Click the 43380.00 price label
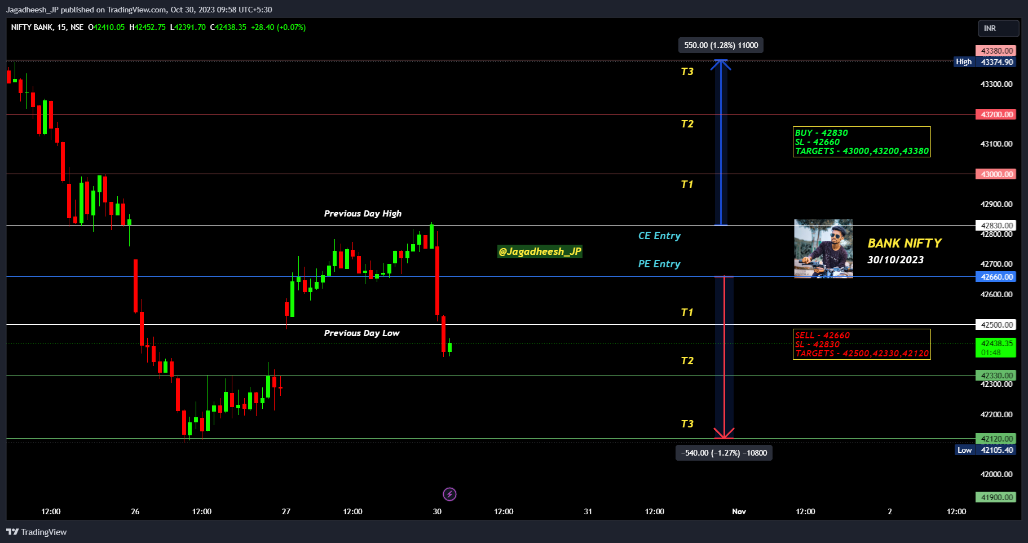 [996, 51]
